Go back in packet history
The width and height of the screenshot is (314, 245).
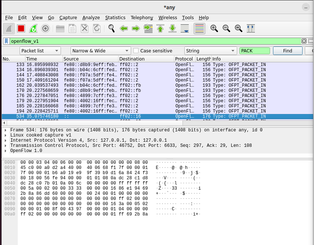[124, 29]
